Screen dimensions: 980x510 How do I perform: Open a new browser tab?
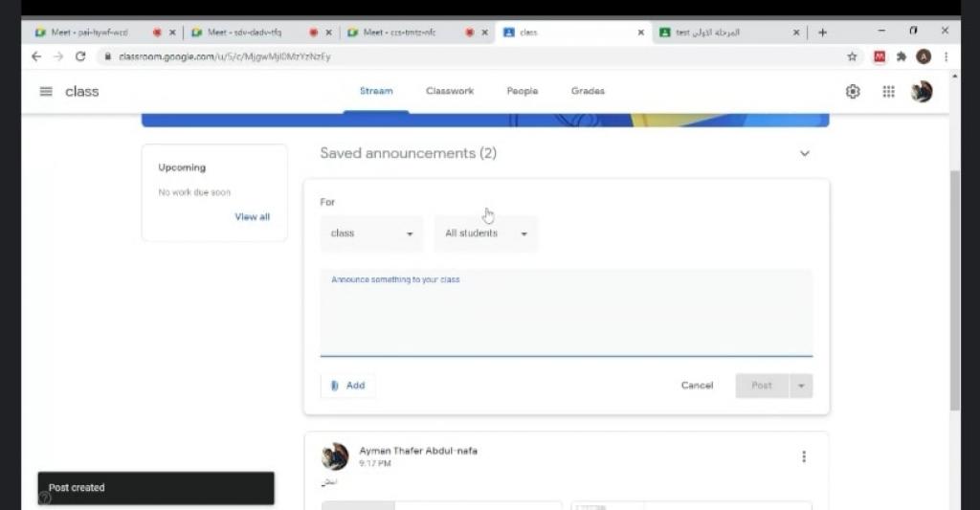822,33
